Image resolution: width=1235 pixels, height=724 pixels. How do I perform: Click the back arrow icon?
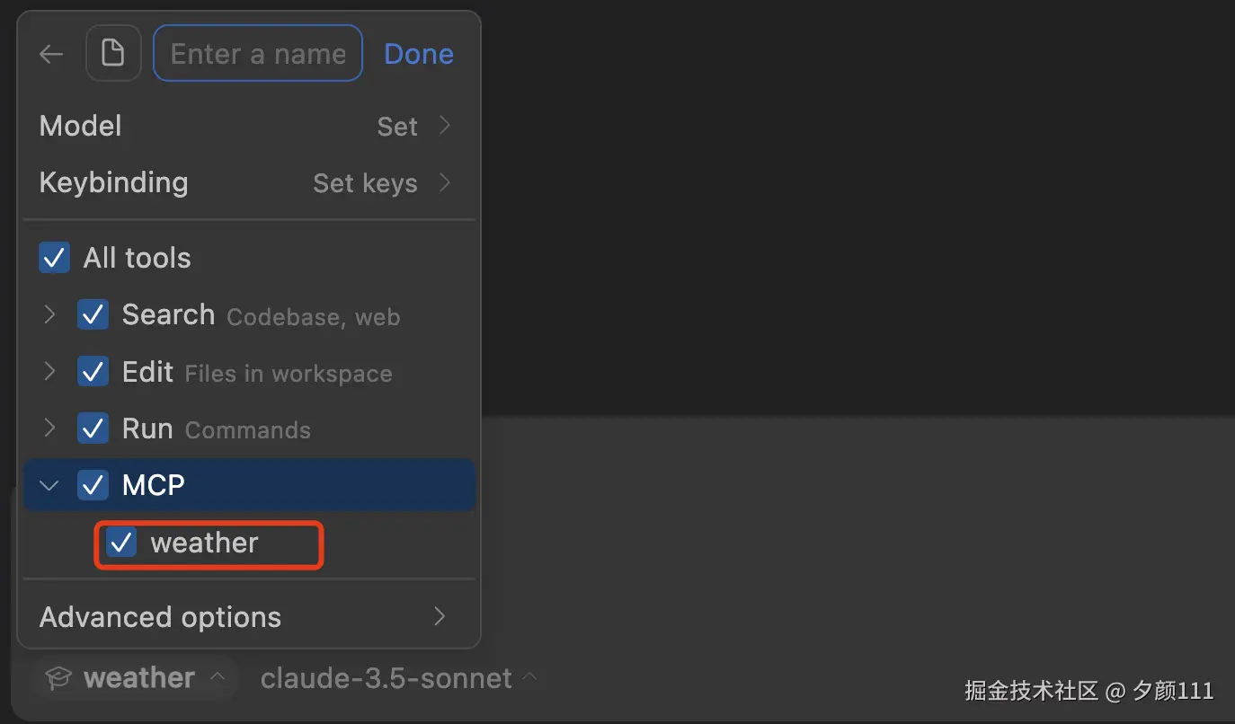coord(51,55)
